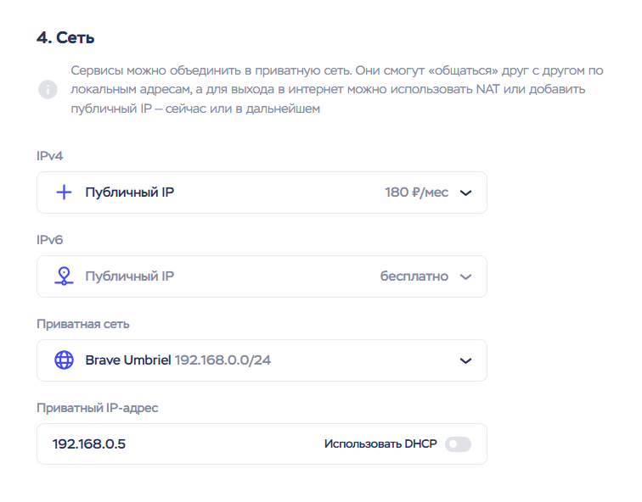Toggle the Использовать DHCP switch
Viewport: 642px width, 502px height.
(458, 443)
